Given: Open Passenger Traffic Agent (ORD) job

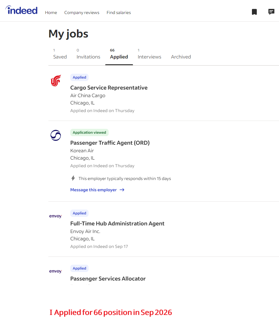Looking at the screenshot, I should point(110,143).
